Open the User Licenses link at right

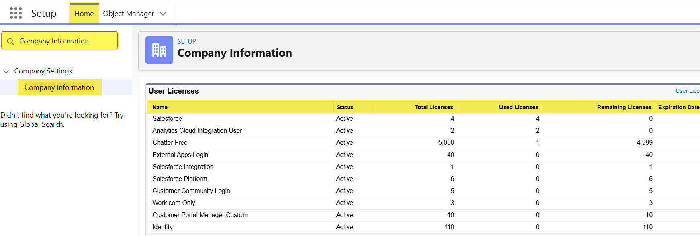point(687,91)
